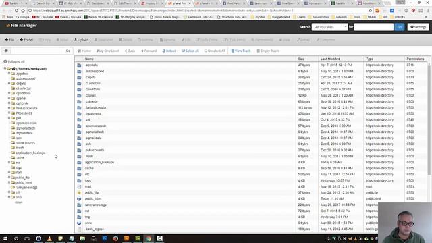Viewport: 432px width, 243px height.
Task: Click the Move toolbar button
Action: point(62,40)
